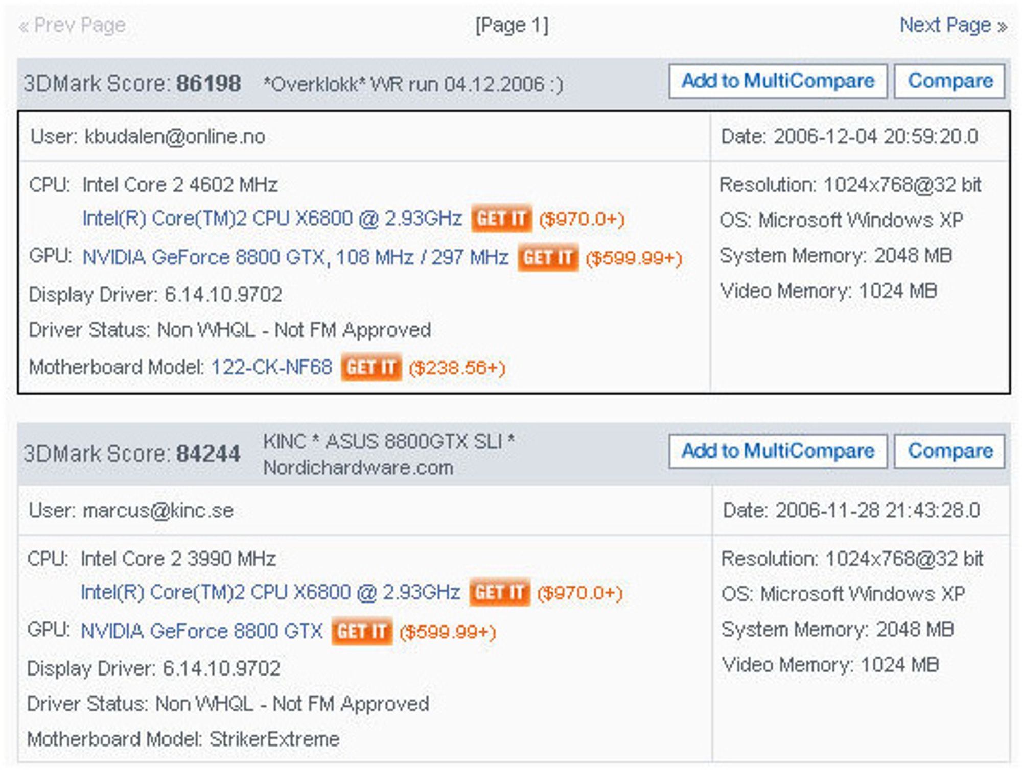Open the 122-CK-NF68 motherboard link

(x=271, y=367)
